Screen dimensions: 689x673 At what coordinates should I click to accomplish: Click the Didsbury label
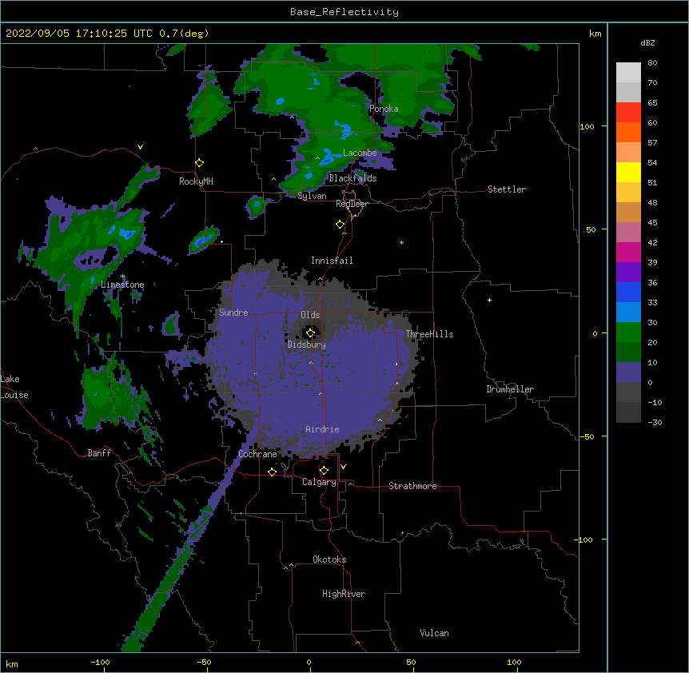point(307,344)
